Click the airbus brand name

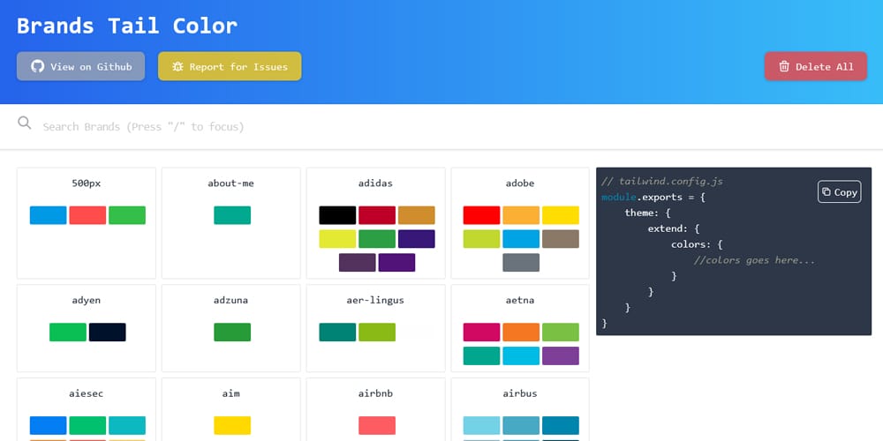click(520, 393)
